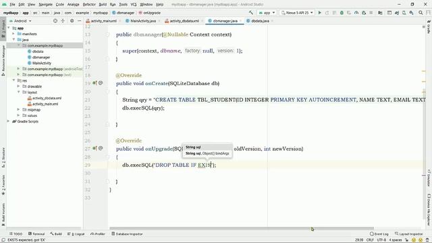Click the Apply Changes rerun icon

click(x=327, y=13)
